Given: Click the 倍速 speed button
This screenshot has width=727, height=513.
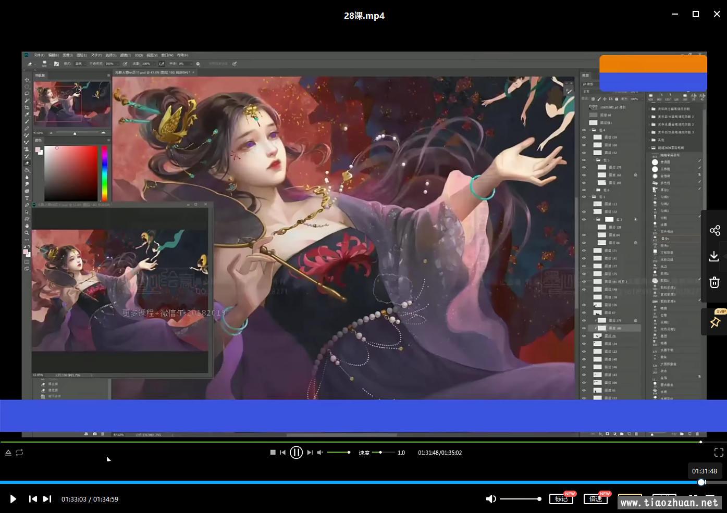Looking at the screenshot, I should coord(596,499).
